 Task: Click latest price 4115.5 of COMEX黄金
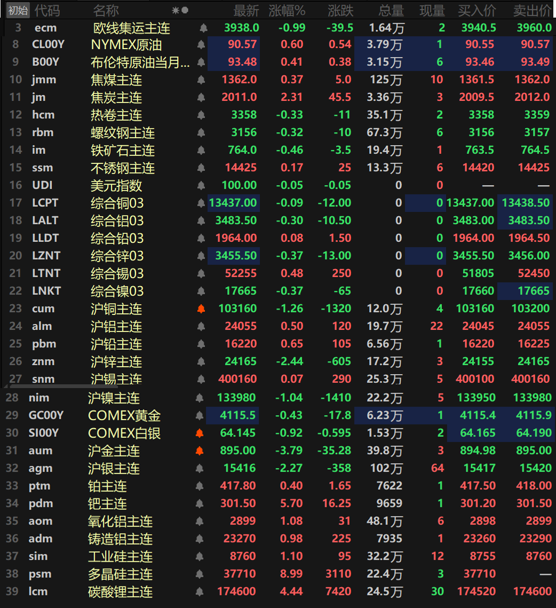pos(237,415)
